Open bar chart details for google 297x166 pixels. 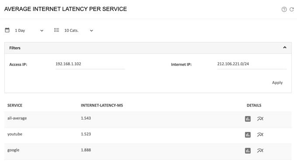pos(248,151)
